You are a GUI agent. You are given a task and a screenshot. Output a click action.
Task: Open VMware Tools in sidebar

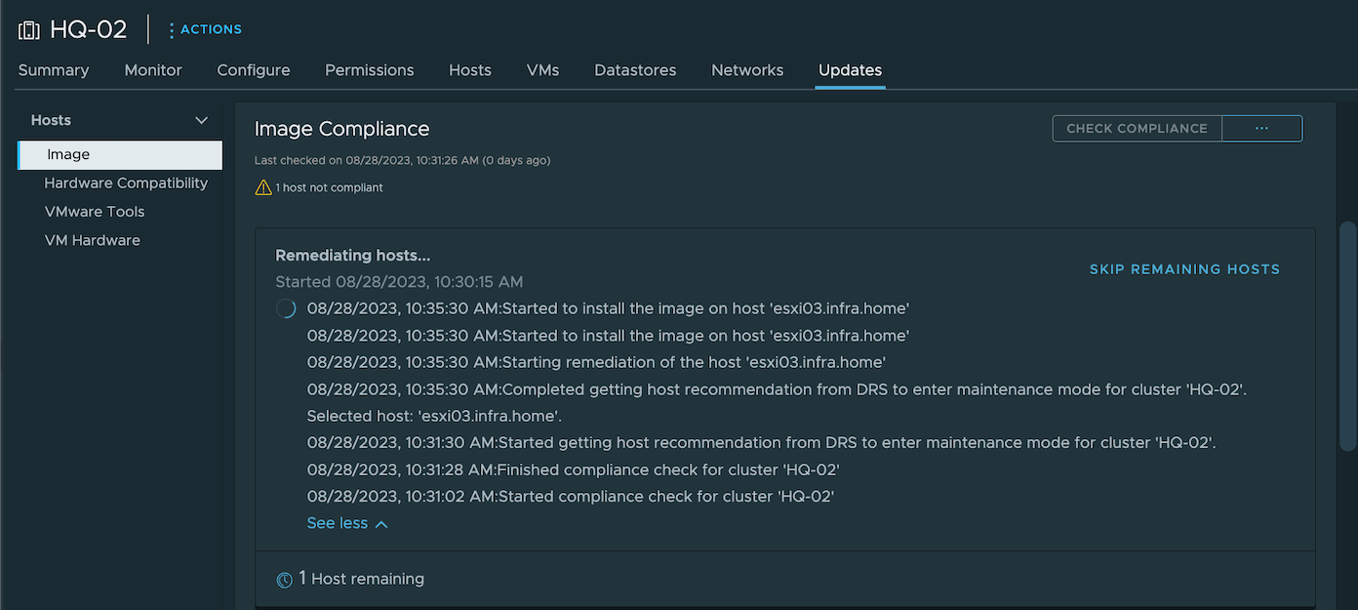point(95,212)
